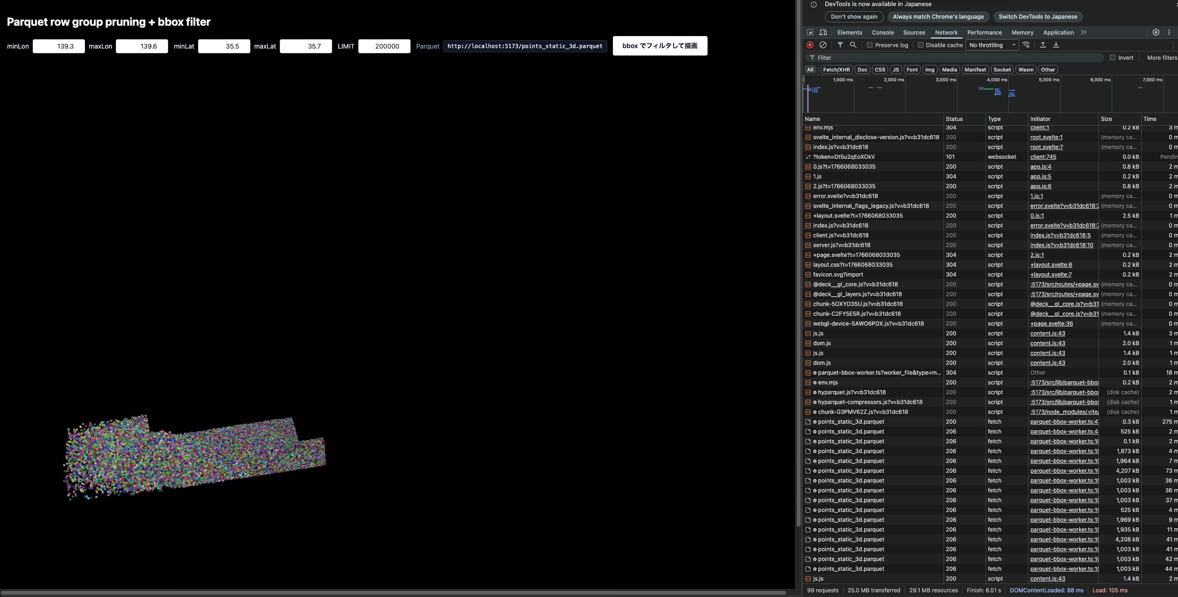Image resolution: width=1178 pixels, height=597 pixels.
Task: Toggle the network filter funnel icon
Action: click(840, 45)
